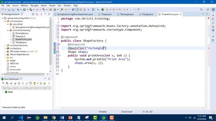Expand the Maven Dependencies node
Viewport: 216px width, 121px height.
5,54
